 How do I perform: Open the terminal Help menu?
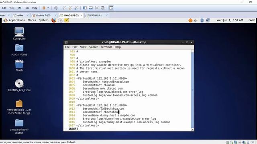[118, 47]
